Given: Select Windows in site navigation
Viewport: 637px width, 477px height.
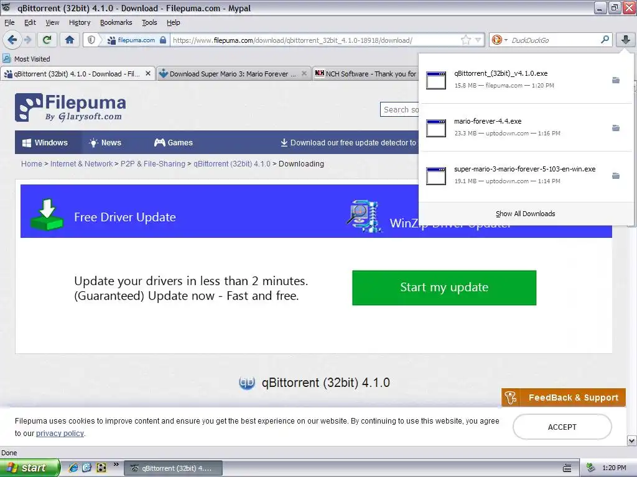Looking at the screenshot, I should pos(45,142).
